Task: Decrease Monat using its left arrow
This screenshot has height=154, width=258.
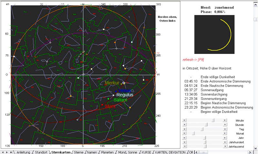Action: click(x=184, y=133)
